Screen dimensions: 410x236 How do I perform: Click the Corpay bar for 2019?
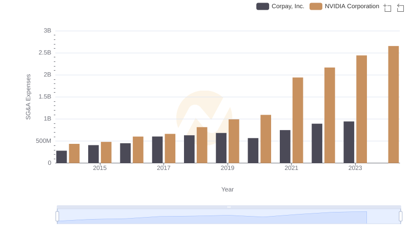coord(221,148)
